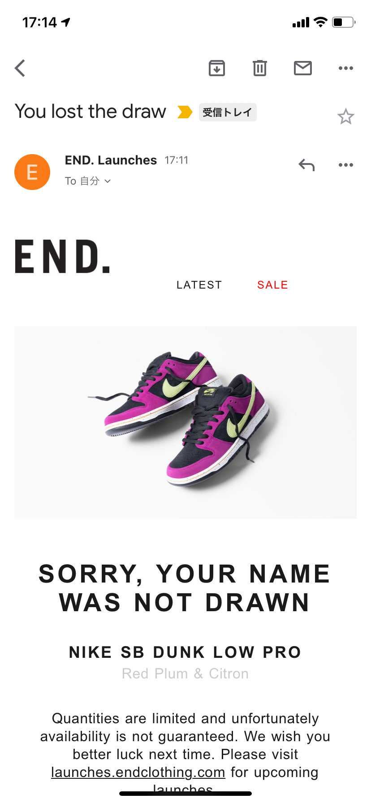Open the sender's message options three-dot menu
This screenshot has height=803, width=371.
point(346,165)
